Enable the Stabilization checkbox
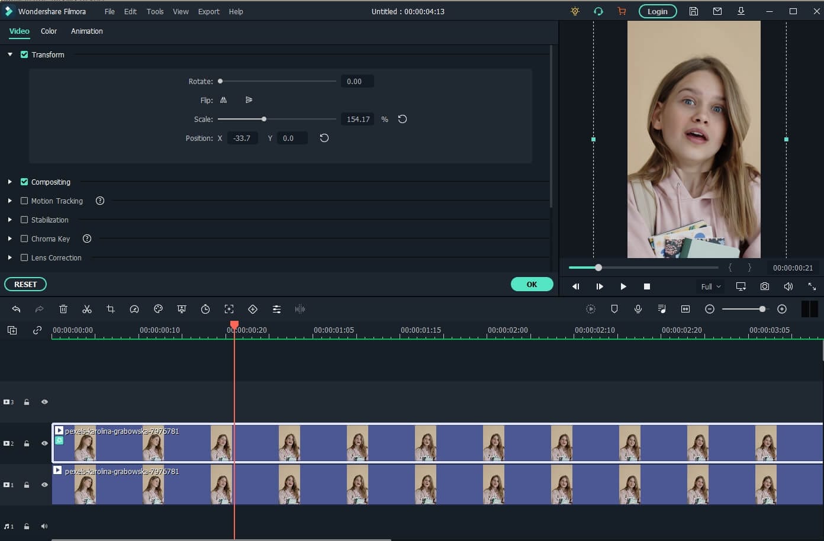The image size is (824, 541). pos(24,220)
